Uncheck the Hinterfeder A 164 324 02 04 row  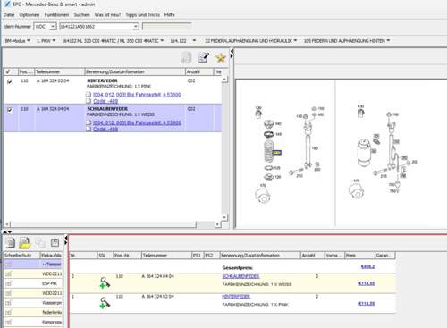point(10,81)
